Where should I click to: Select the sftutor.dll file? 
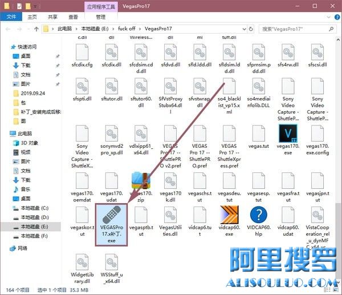click(112, 90)
